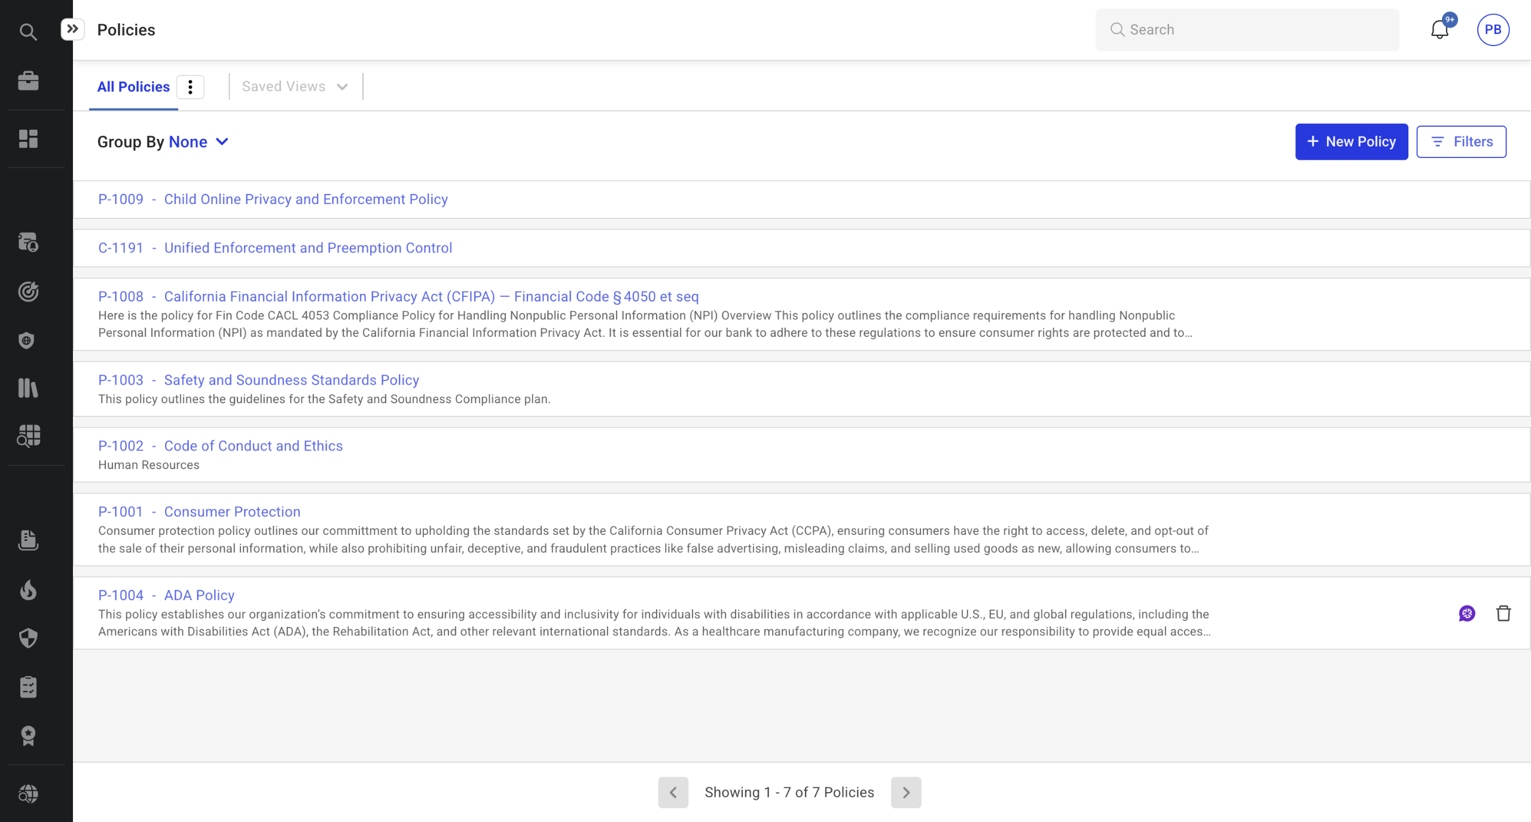Open Code of Conduct and Ethics policy
The image size is (1531, 822).
coord(253,446)
